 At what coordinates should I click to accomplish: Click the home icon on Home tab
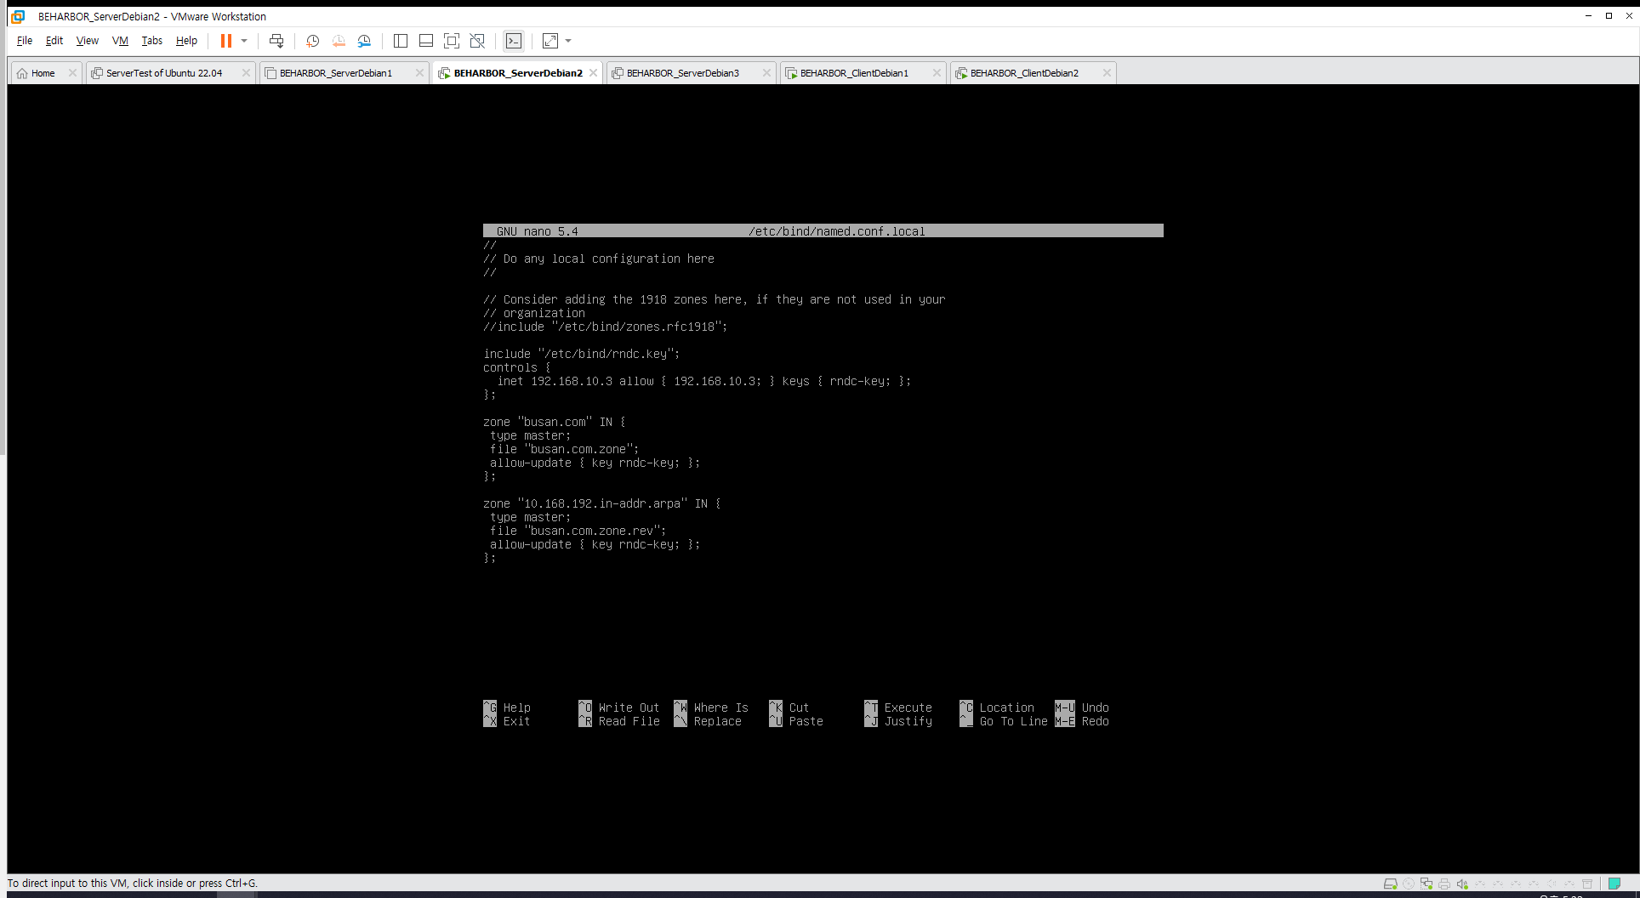[22, 73]
